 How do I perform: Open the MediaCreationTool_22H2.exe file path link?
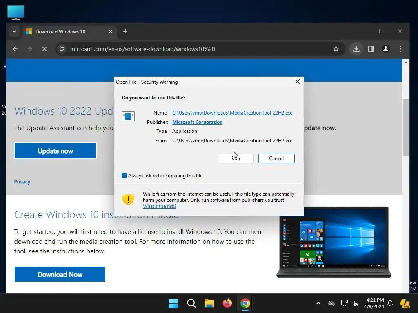pyautogui.click(x=232, y=113)
